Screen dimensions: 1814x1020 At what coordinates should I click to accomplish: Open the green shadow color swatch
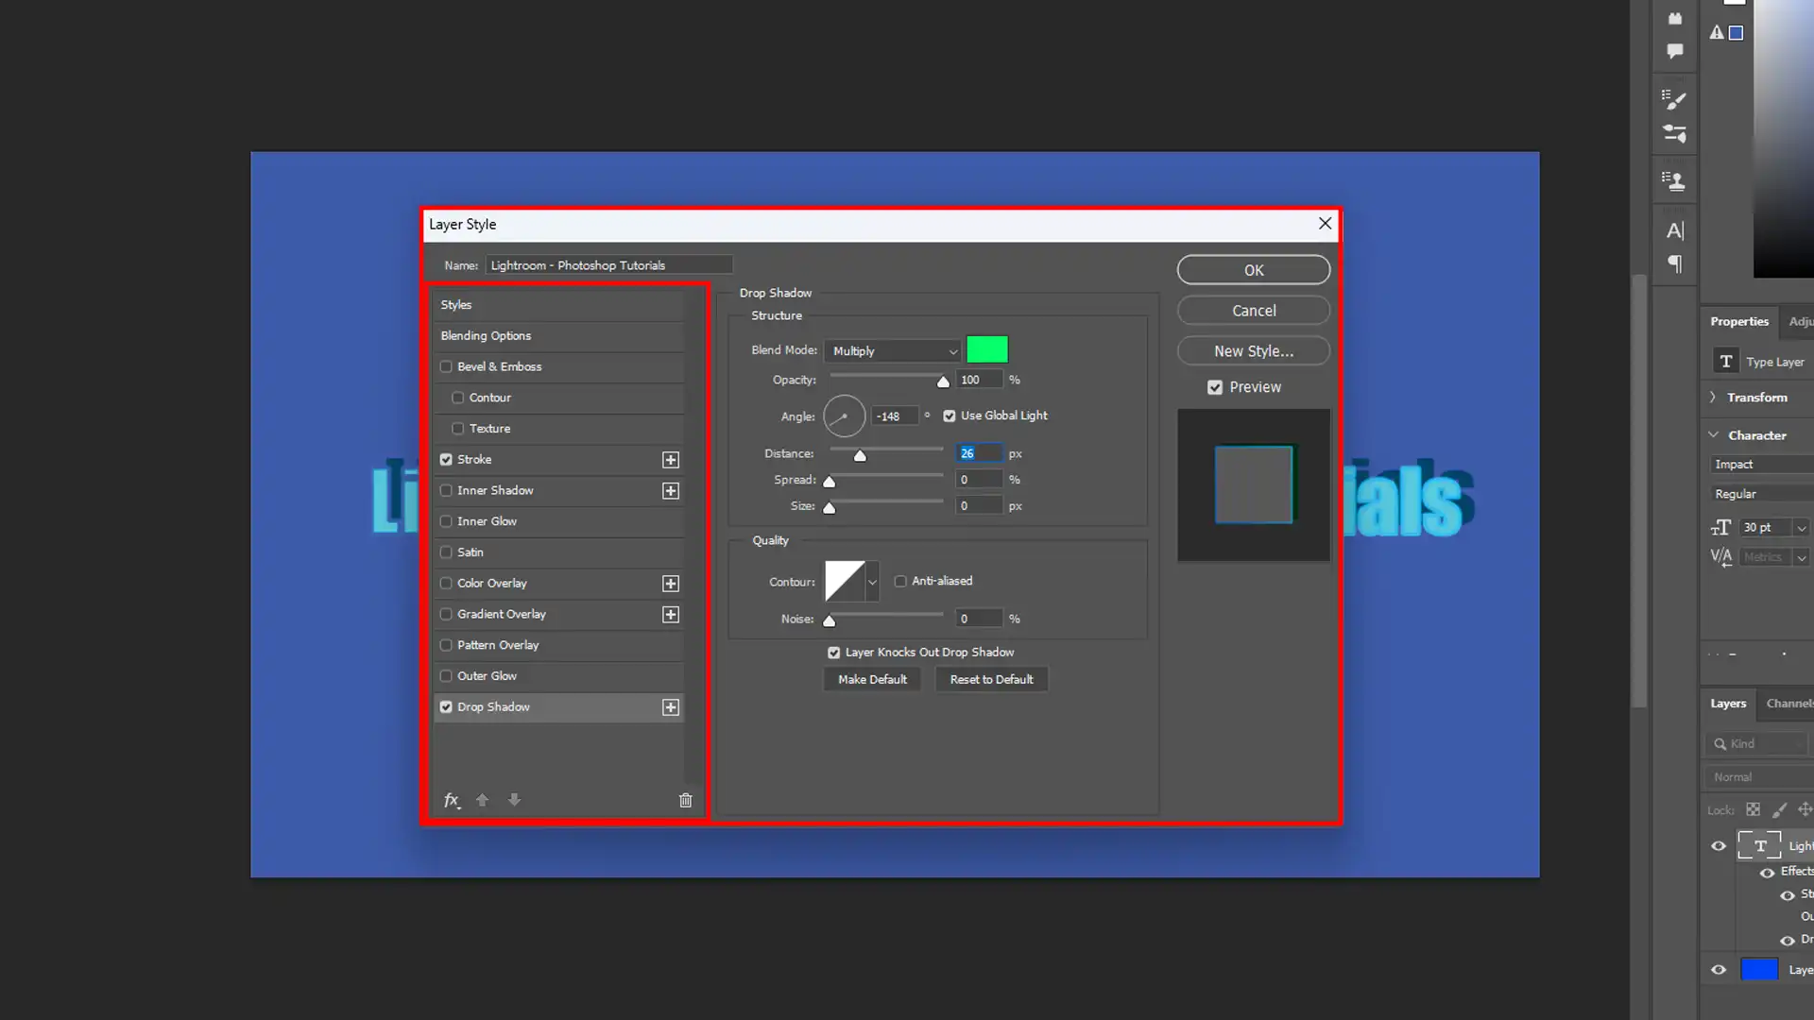pyautogui.click(x=986, y=349)
